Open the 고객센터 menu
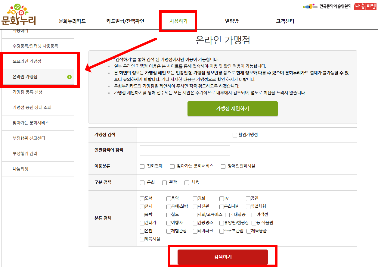 coord(285,21)
